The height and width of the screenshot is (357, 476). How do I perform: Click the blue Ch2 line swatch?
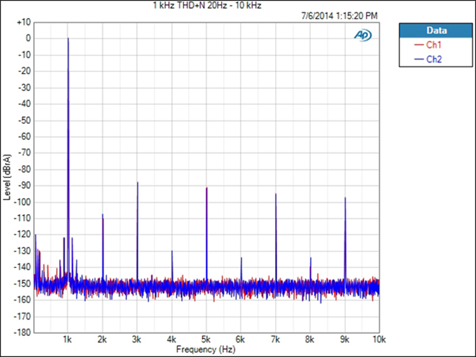point(418,59)
